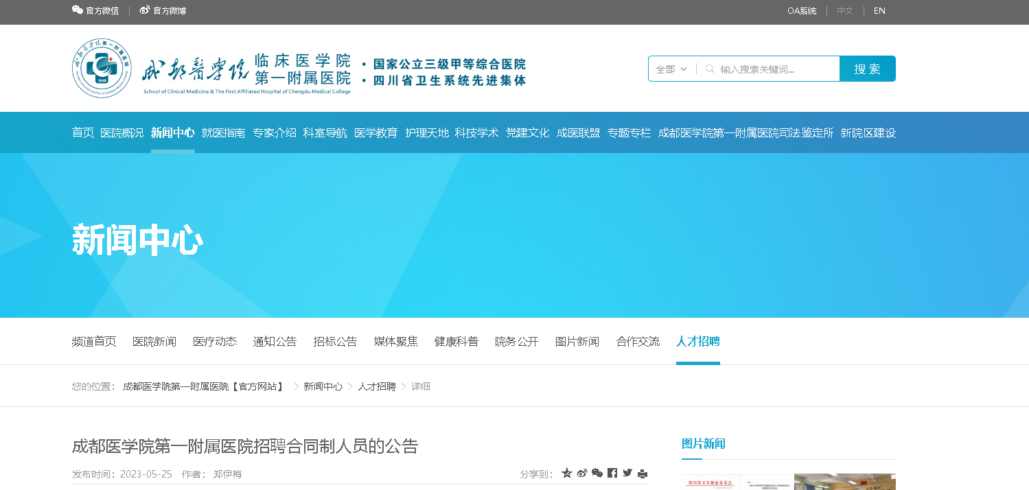Share article to Weibo icon
The width and height of the screenshot is (1029, 490).
(582, 473)
